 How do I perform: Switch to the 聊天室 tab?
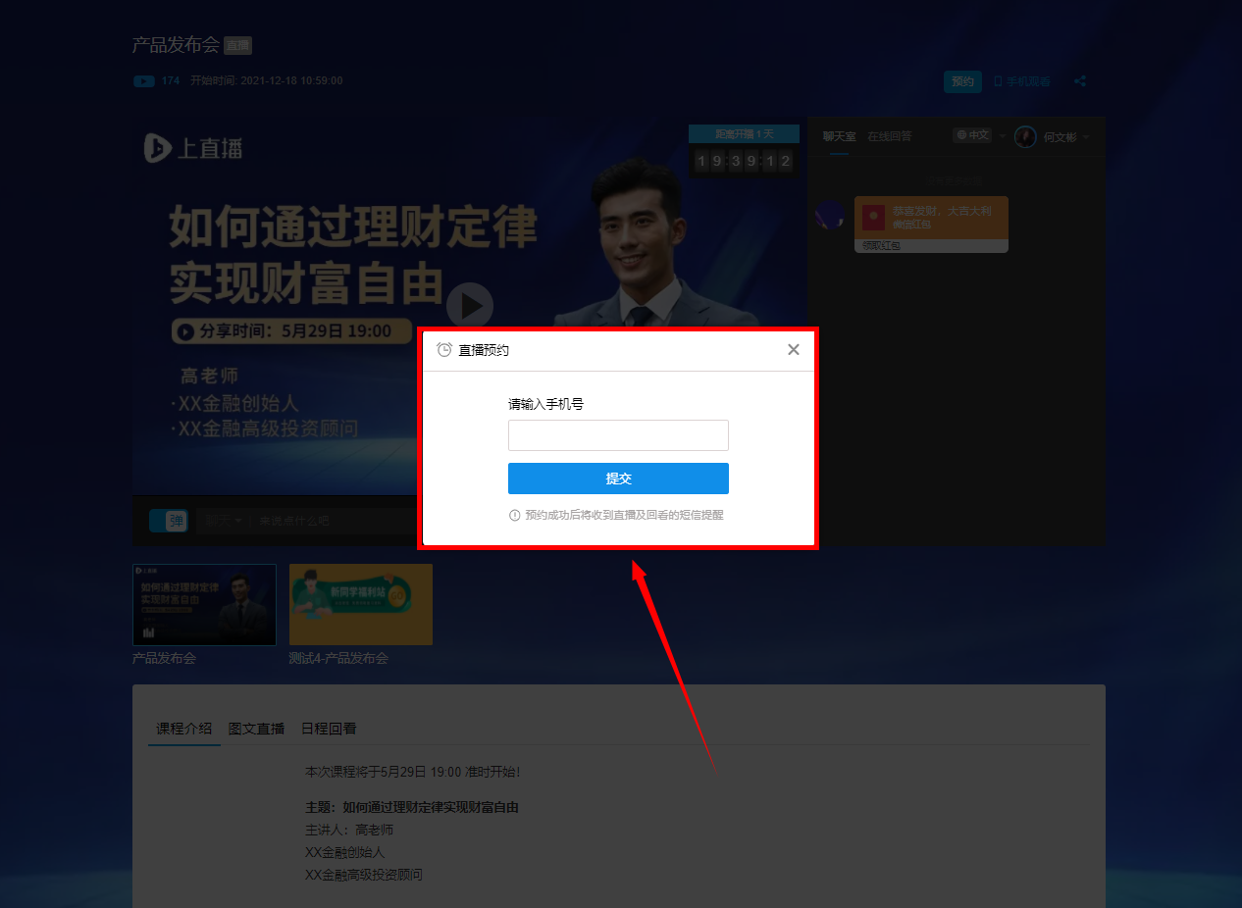click(x=839, y=136)
